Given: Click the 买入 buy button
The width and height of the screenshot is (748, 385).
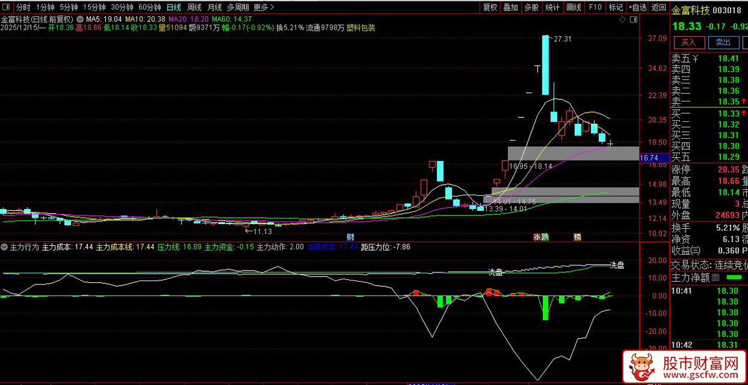Looking at the screenshot, I should click(688, 42).
